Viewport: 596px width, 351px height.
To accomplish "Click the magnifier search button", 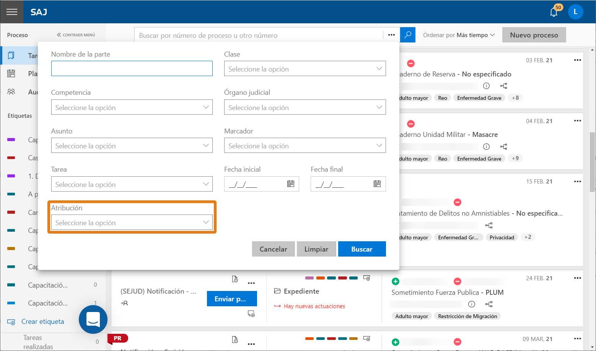I will point(408,35).
